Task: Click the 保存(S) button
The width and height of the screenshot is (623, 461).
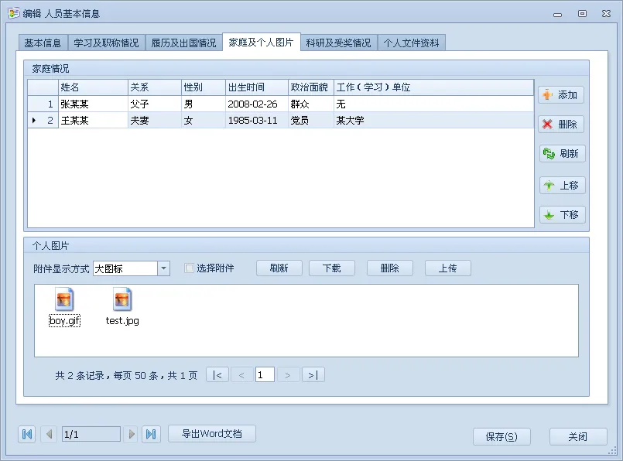Action: [x=501, y=437]
